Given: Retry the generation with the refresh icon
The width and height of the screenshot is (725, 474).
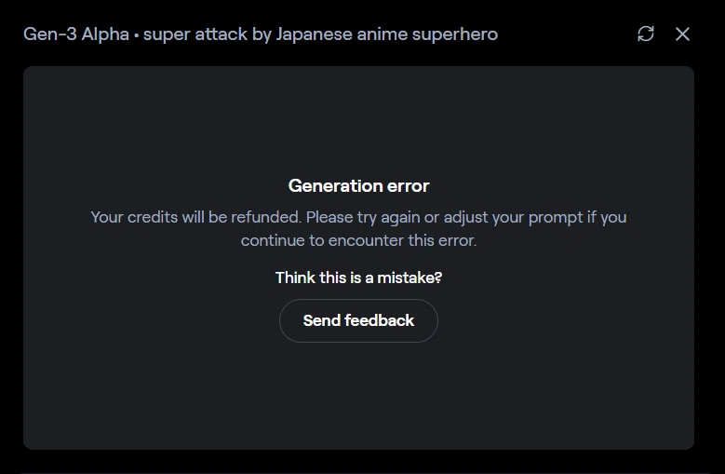Looking at the screenshot, I should point(646,34).
